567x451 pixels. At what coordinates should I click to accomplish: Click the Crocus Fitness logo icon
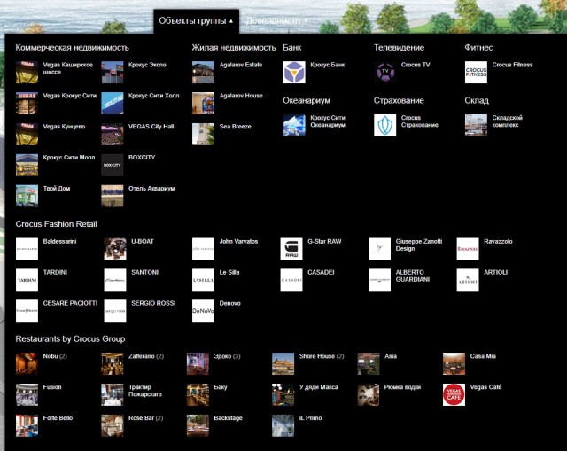476,73
